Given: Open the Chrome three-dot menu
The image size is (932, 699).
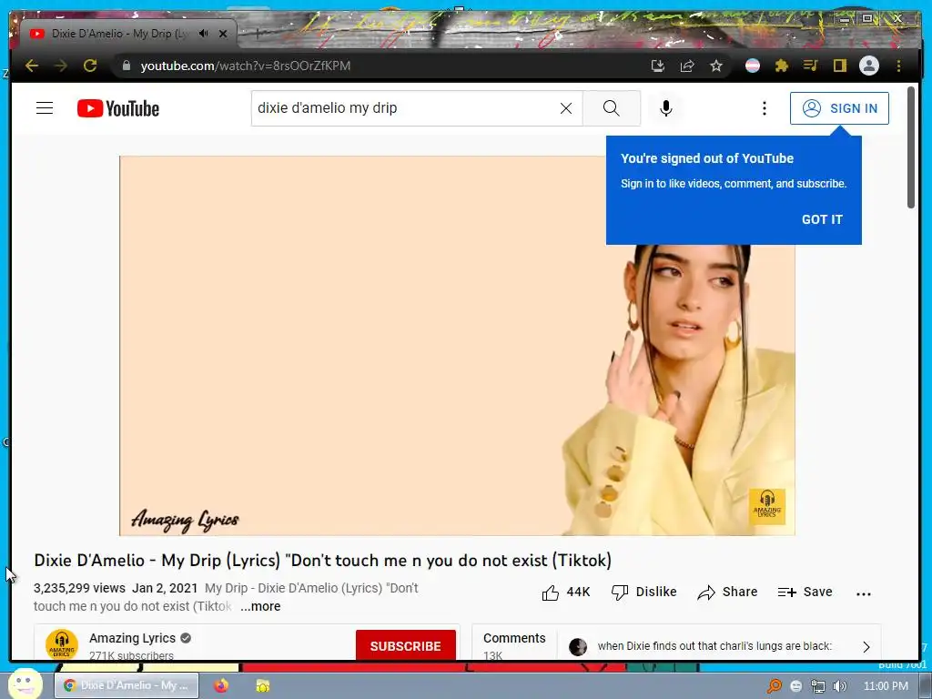Looking at the screenshot, I should coord(898,66).
